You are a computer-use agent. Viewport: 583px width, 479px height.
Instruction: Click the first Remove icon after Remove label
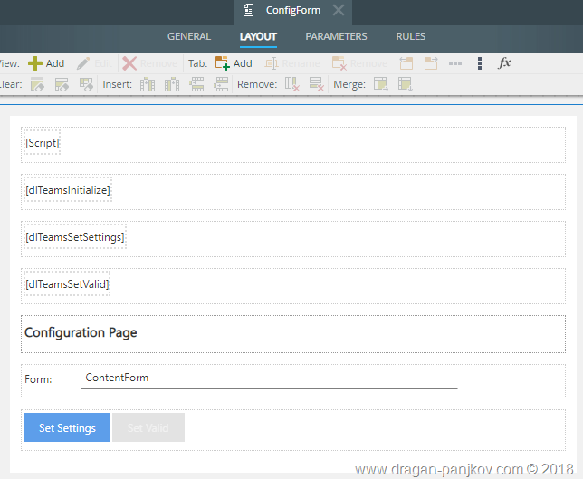291,85
